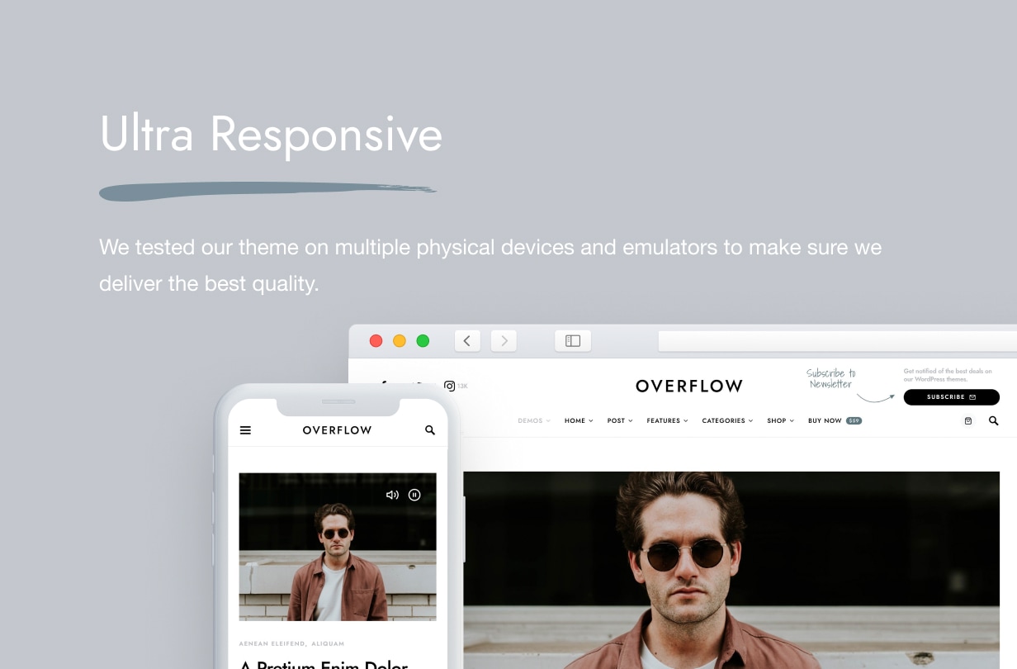The height and width of the screenshot is (669, 1017).
Task: Tap the search icon in the mobile Overflow header
Action: pos(430,429)
